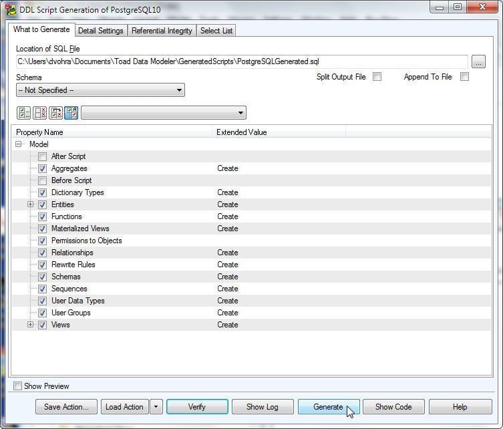
Task: Click Create value in Dictionary Types row
Action: click(x=227, y=192)
